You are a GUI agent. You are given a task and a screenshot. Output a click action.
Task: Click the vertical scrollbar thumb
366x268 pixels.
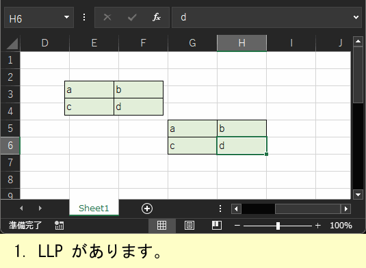click(358, 75)
